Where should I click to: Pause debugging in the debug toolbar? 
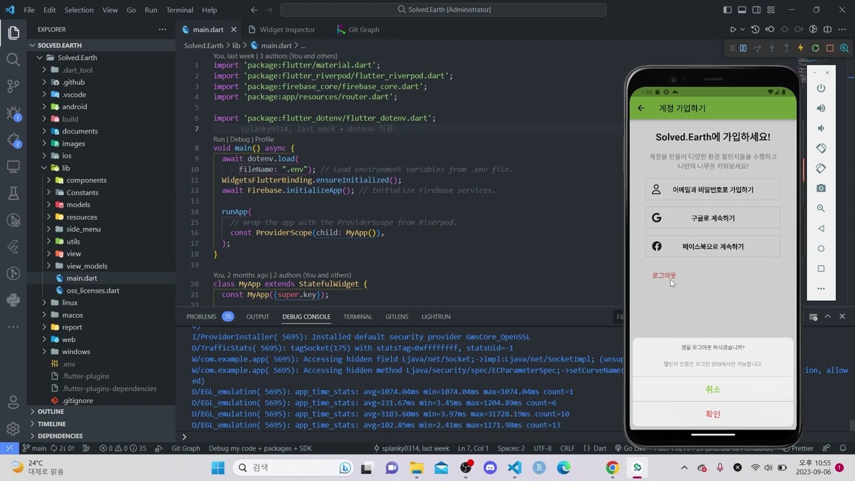pos(743,48)
